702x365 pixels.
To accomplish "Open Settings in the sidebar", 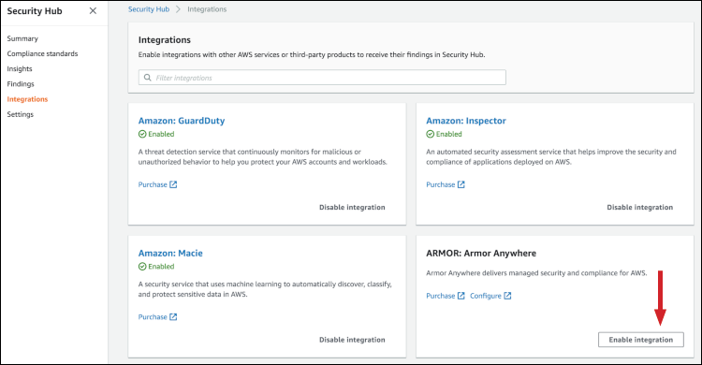I will point(21,115).
